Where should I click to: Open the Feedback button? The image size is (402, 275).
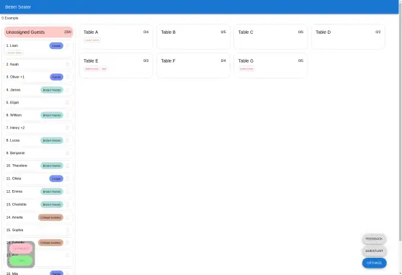coord(374,239)
